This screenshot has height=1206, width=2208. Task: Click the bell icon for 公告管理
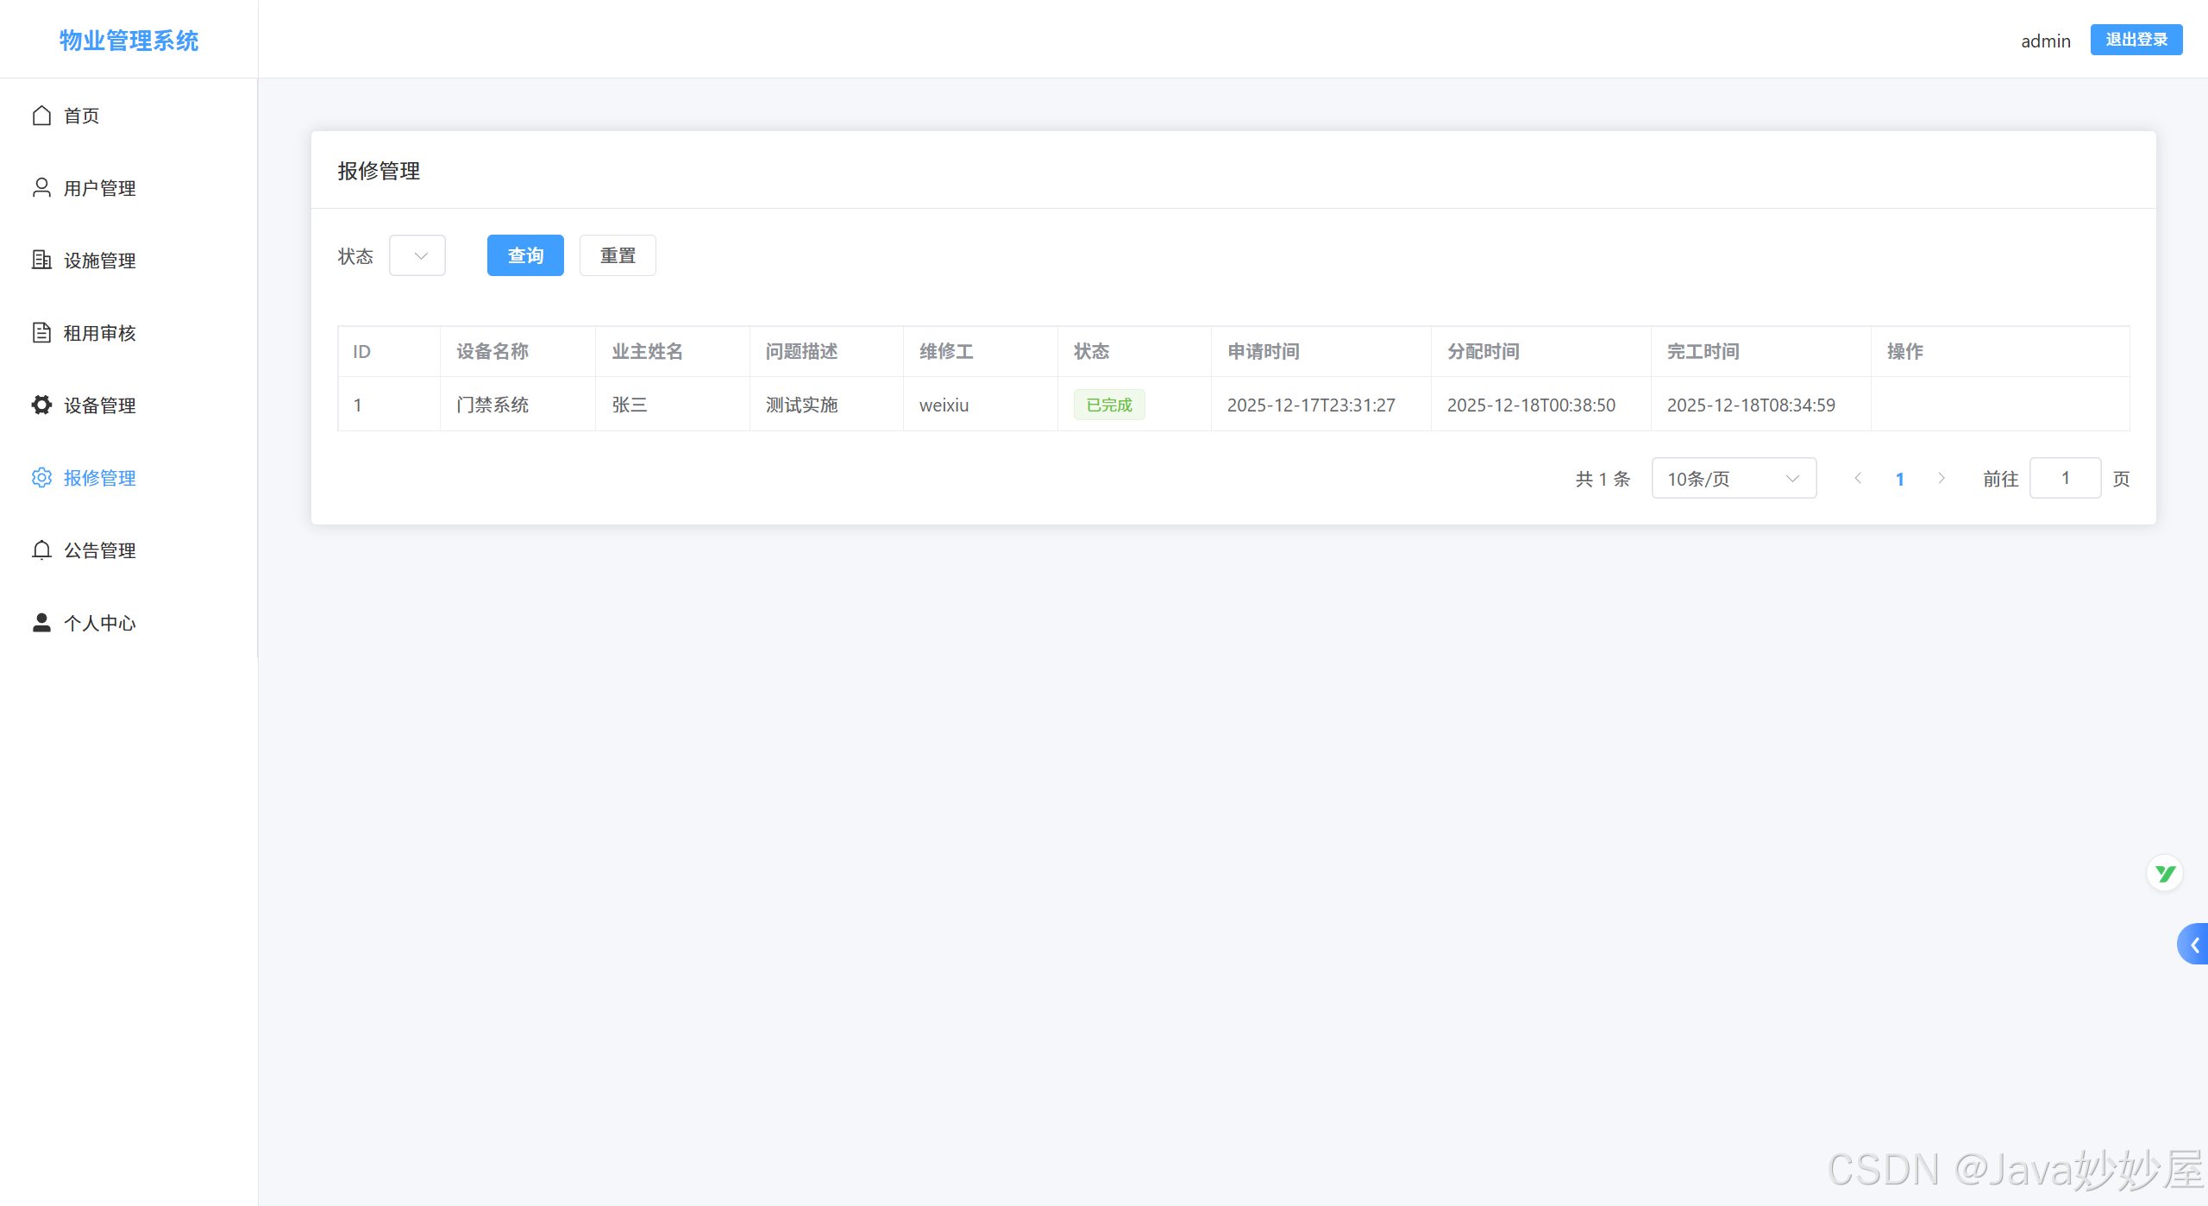[41, 550]
